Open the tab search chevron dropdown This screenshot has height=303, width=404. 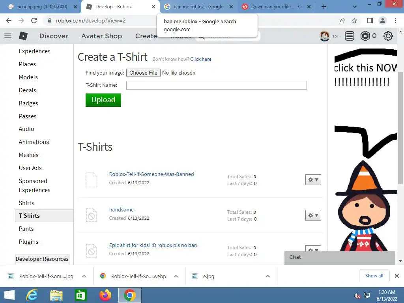[x=355, y=7]
